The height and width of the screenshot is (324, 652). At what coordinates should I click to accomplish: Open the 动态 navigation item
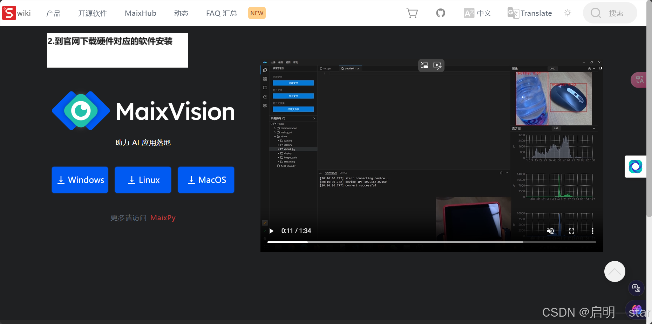[x=181, y=13]
